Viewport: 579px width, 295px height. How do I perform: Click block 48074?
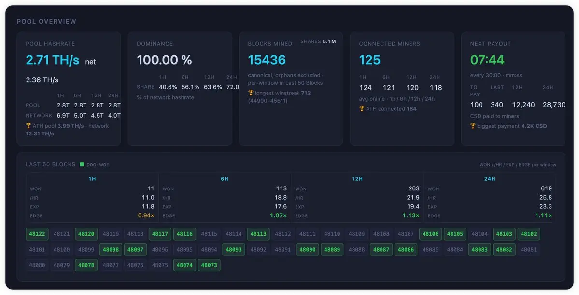(x=184, y=265)
